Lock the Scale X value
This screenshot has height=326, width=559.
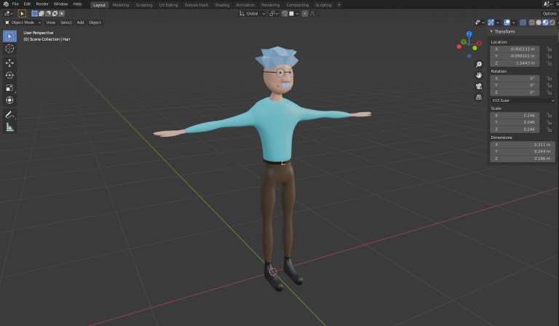tap(549, 116)
